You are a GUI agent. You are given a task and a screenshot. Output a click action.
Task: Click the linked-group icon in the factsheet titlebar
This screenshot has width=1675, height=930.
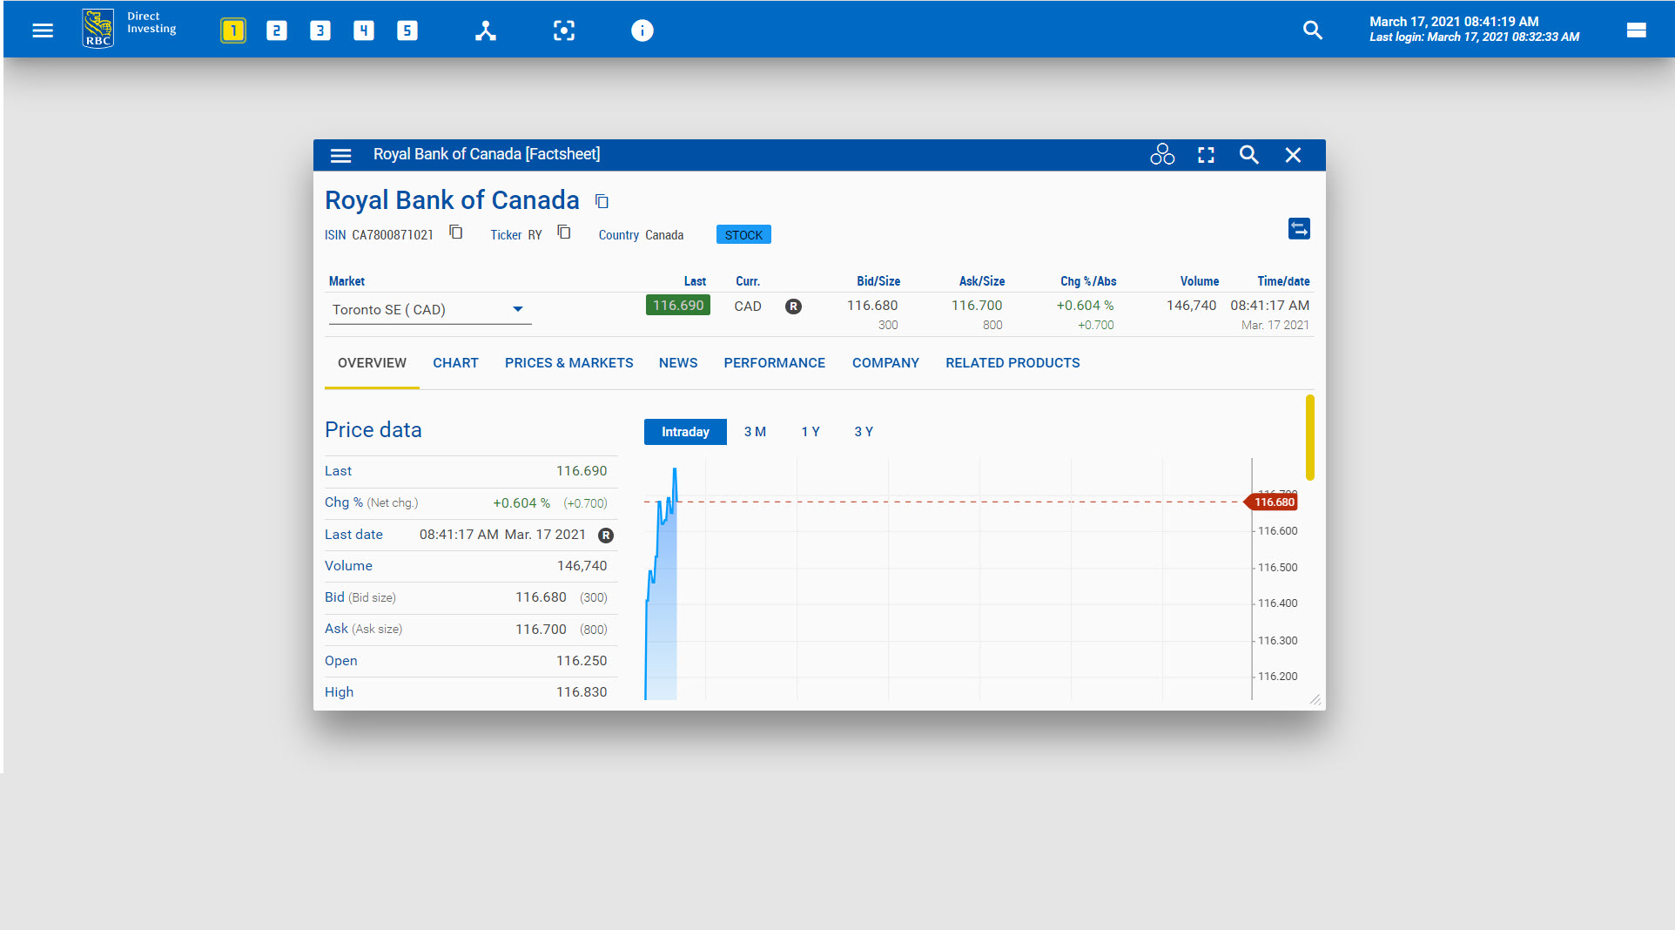(1162, 154)
